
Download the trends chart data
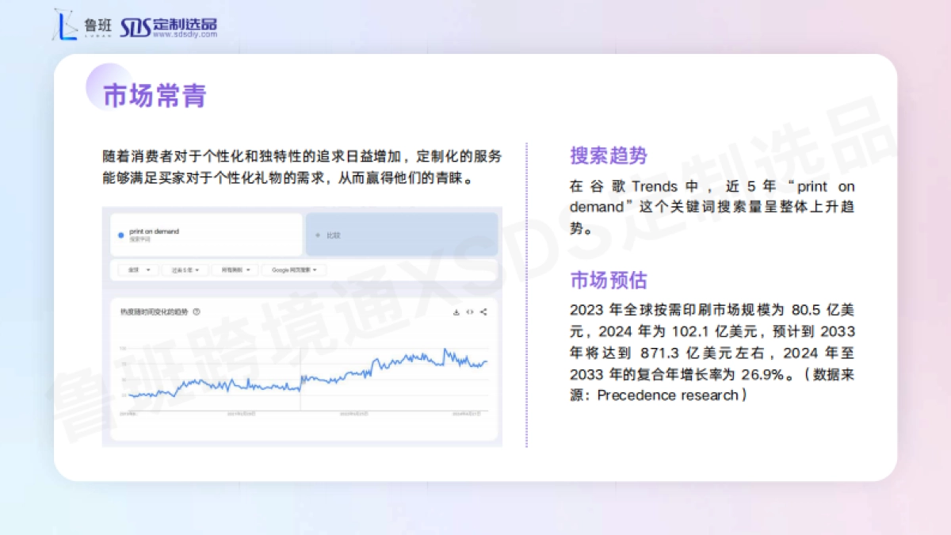point(455,313)
